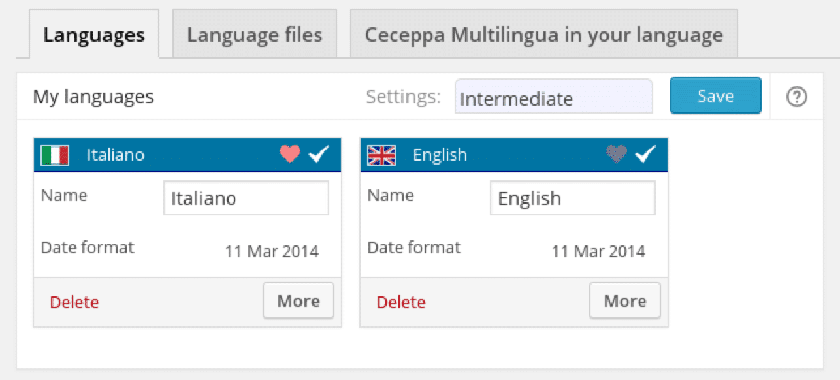Select the Italiano date format value
The height and width of the screenshot is (380, 840).
272,251
